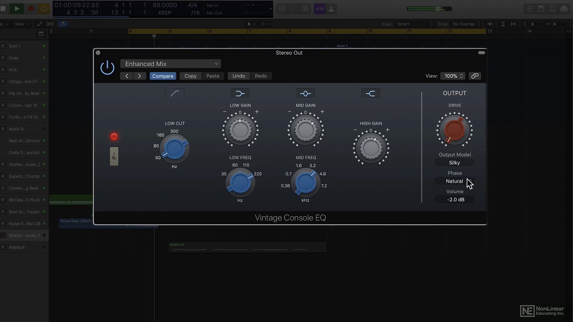Toggle the high shelf band icon
573x322 pixels.
click(371, 93)
